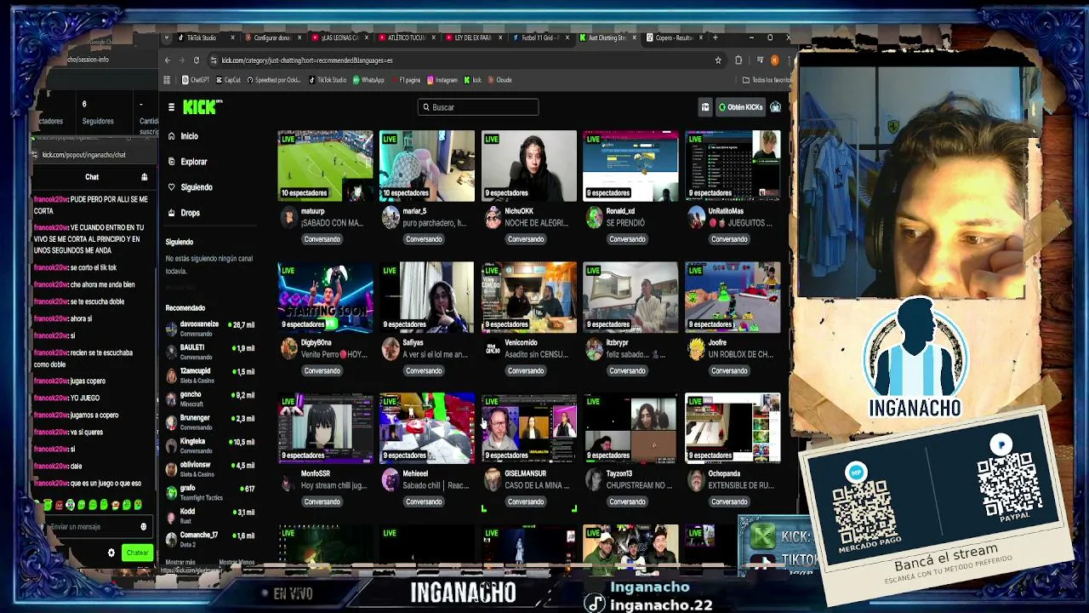The width and height of the screenshot is (1089, 613).
Task: Click Itzbrypr's channel avatar
Action: 595,349
